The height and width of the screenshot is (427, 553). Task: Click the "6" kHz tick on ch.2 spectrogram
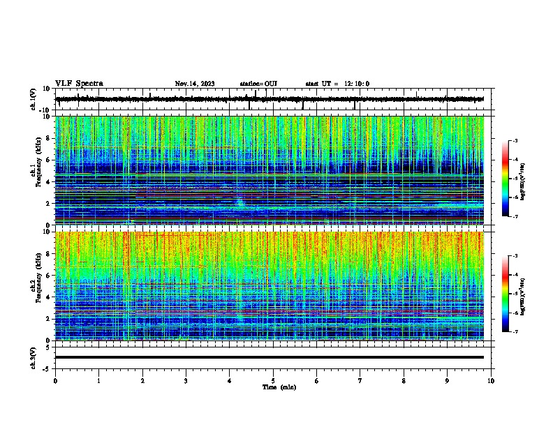click(49, 276)
